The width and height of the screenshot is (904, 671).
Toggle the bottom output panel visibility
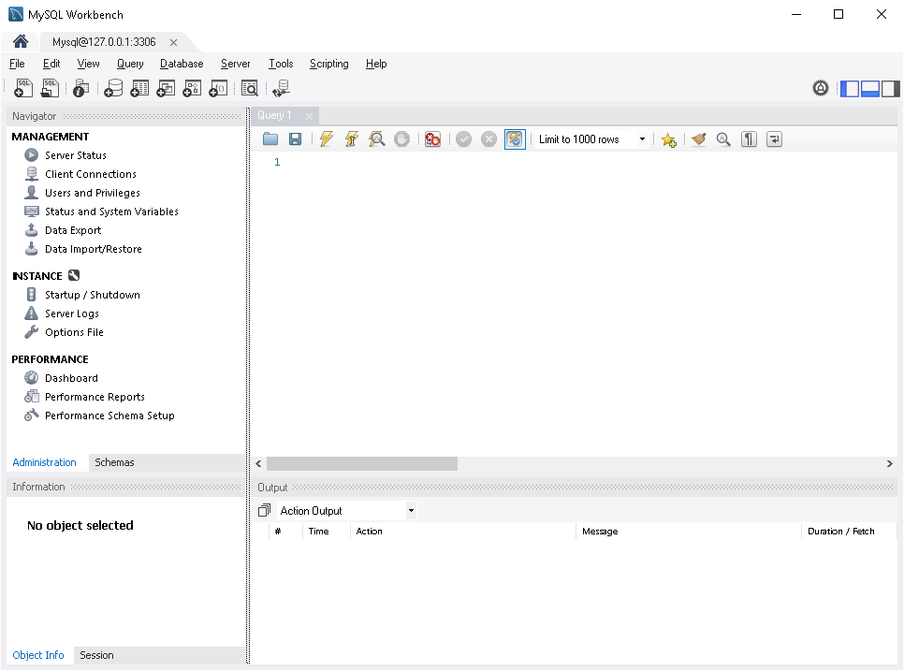(x=870, y=88)
